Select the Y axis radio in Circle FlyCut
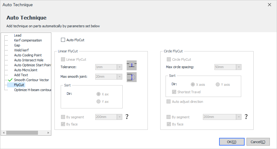The height and width of the screenshot is (149, 277). pos(218,85)
